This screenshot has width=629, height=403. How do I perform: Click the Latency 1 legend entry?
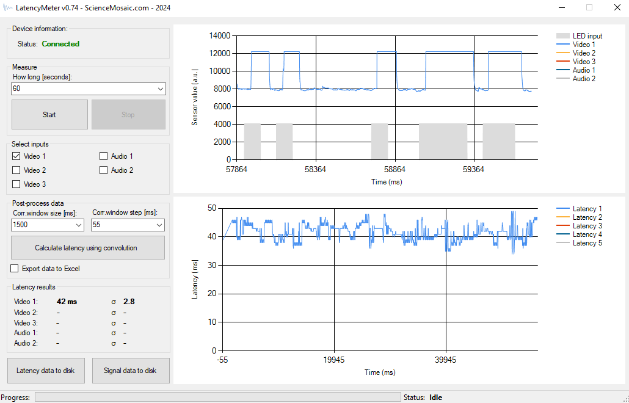(579, 208)
